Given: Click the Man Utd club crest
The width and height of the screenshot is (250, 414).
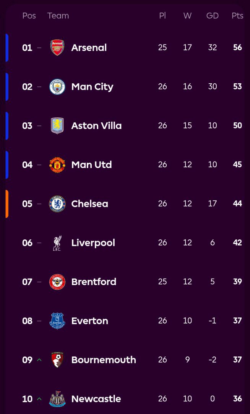Looking at the screenshot, I should [x=57, y=165].
